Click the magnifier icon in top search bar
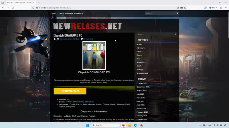This screenshot has height=128, width=229. [x=177, y=13]
